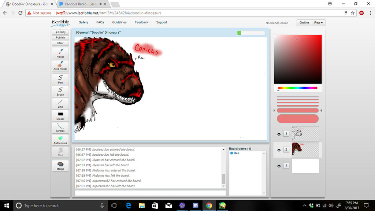Select the Picker tool
The height and width of the screenshot is (211, 375).
tap(60, 53)
